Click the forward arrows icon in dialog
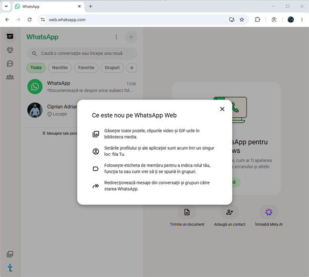Viewport: 309px width, 277px height. [96, 186]
